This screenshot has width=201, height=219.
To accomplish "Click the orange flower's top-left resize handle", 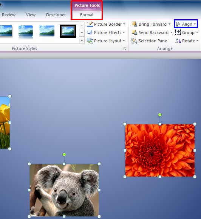I will [x=125, y=124].
